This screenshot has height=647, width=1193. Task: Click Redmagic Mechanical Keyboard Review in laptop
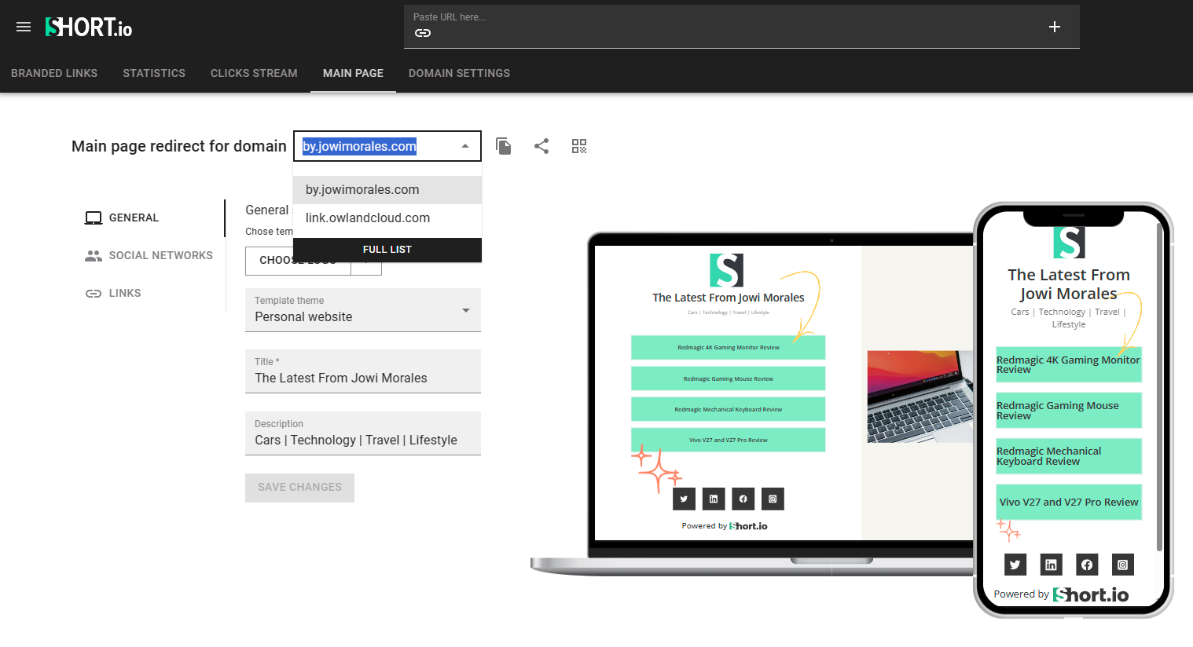[729, 409]
